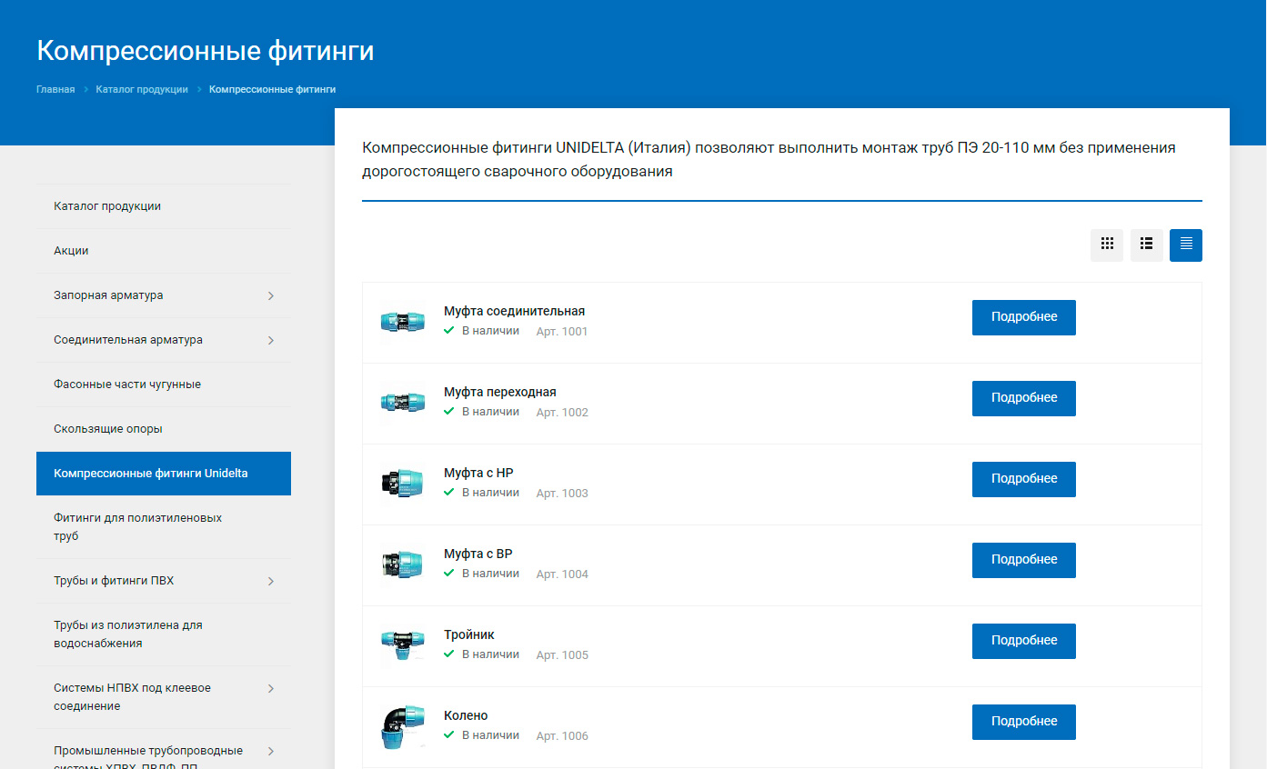Click the Тройник product image
This screenshot has width=1267, height=769.
401,645
